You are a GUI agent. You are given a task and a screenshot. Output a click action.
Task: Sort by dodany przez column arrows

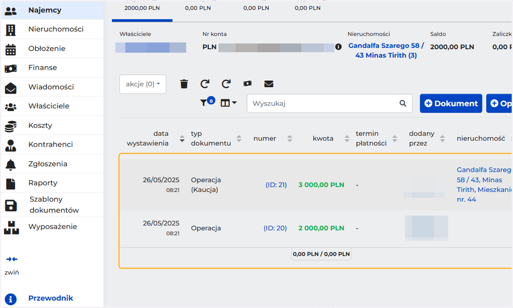(442, 138)
